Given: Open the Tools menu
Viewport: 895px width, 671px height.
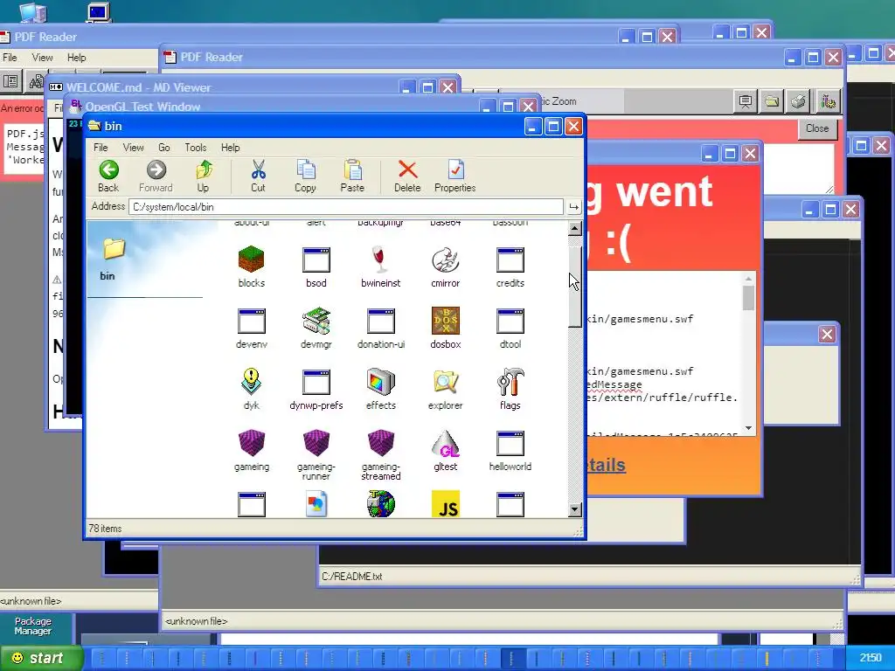Looking at the screenshot, I should (195, 147).
